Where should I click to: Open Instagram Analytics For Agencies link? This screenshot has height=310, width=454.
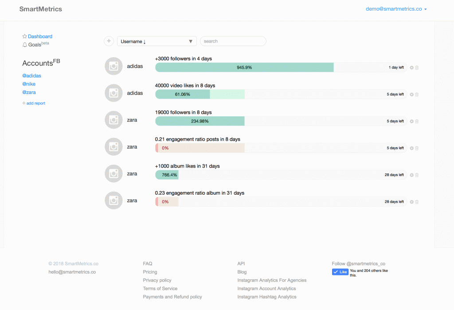point(272,280)
